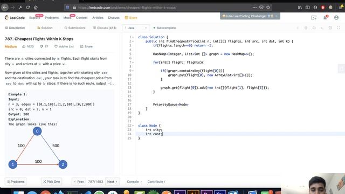Bookmark this page with star icon
Image resolution: width=345 pixels, height=194 pixels.
coord(268,8)
